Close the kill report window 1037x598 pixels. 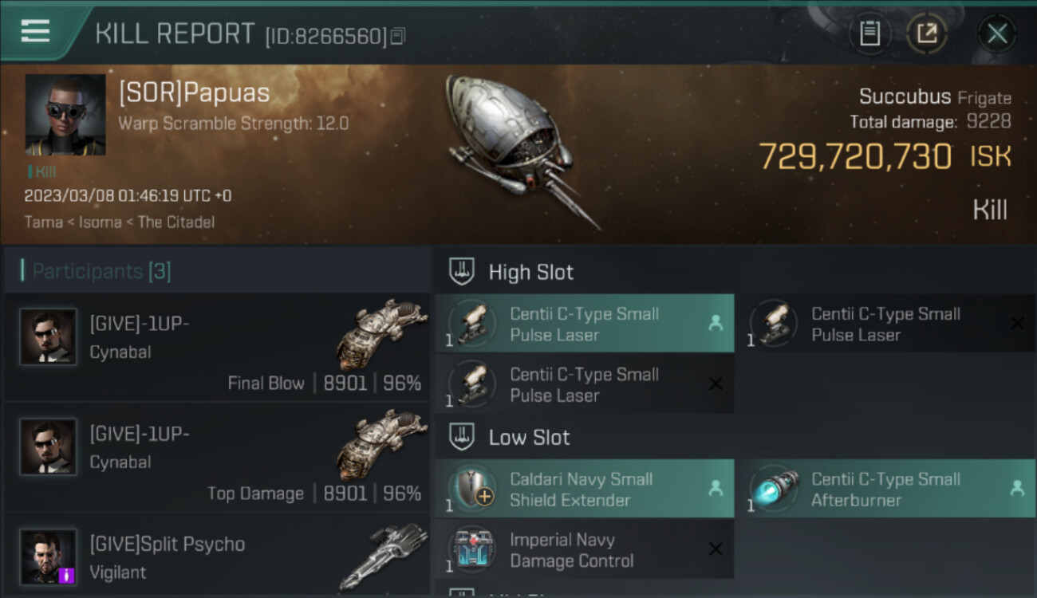click(996, 33)
